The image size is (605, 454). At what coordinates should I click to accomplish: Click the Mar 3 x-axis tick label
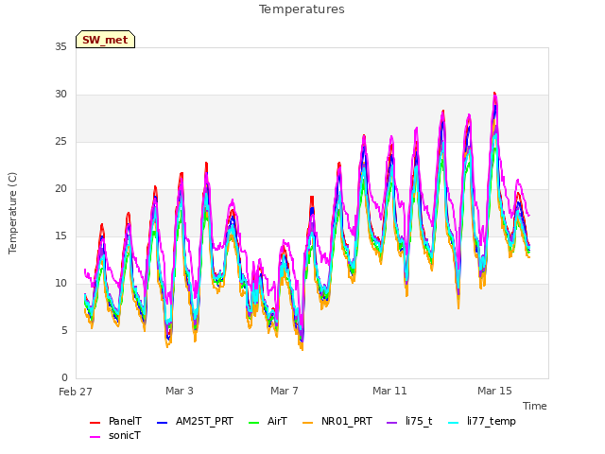(180, 391)
